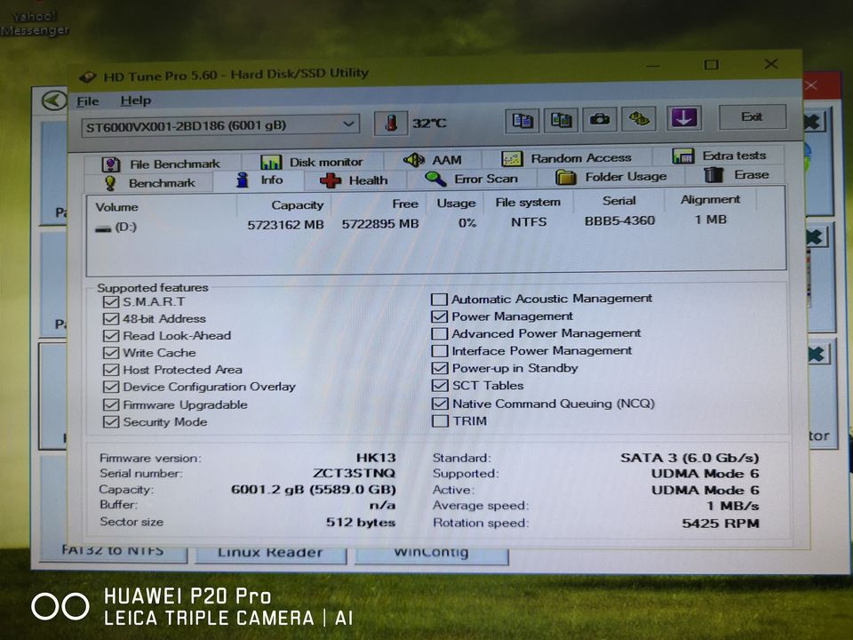Click the purple download update icon

[x=683, y=117]
